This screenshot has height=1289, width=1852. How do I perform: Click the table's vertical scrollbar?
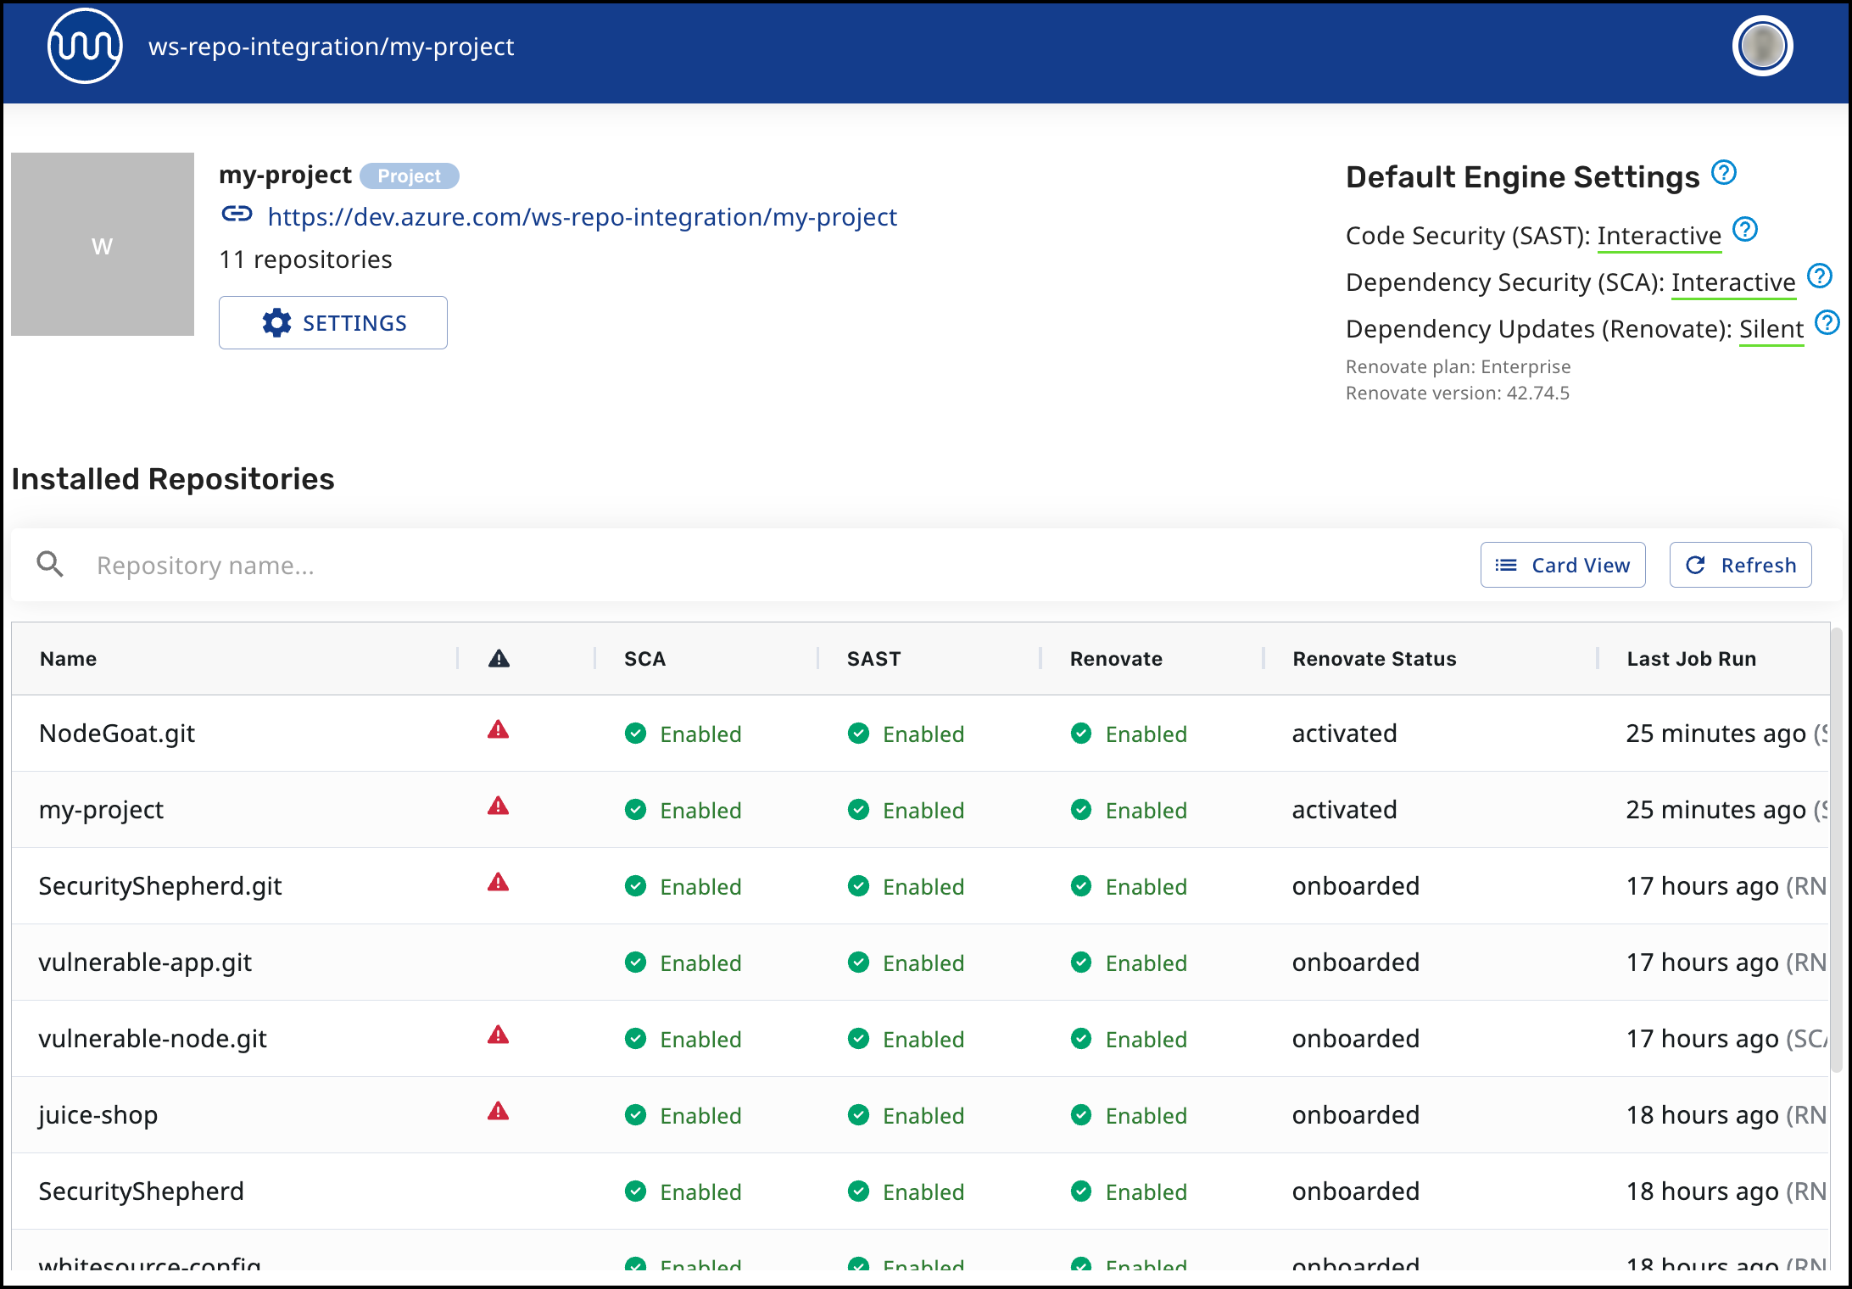point(1837,848)
